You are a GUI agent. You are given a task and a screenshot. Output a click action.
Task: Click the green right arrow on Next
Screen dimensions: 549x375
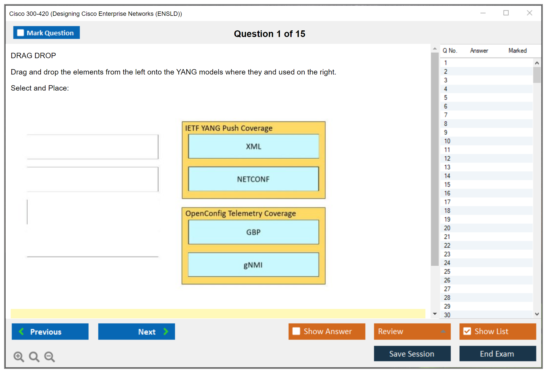[166, 331]
